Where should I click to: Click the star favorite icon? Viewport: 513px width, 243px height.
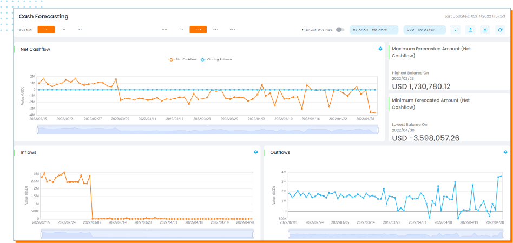[485, 30]
